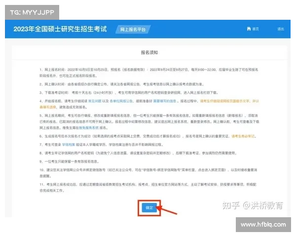Open the 学信档案 link in item 7
The width and height of the screenshot is (296, 237).
click(x=69, y=145)
